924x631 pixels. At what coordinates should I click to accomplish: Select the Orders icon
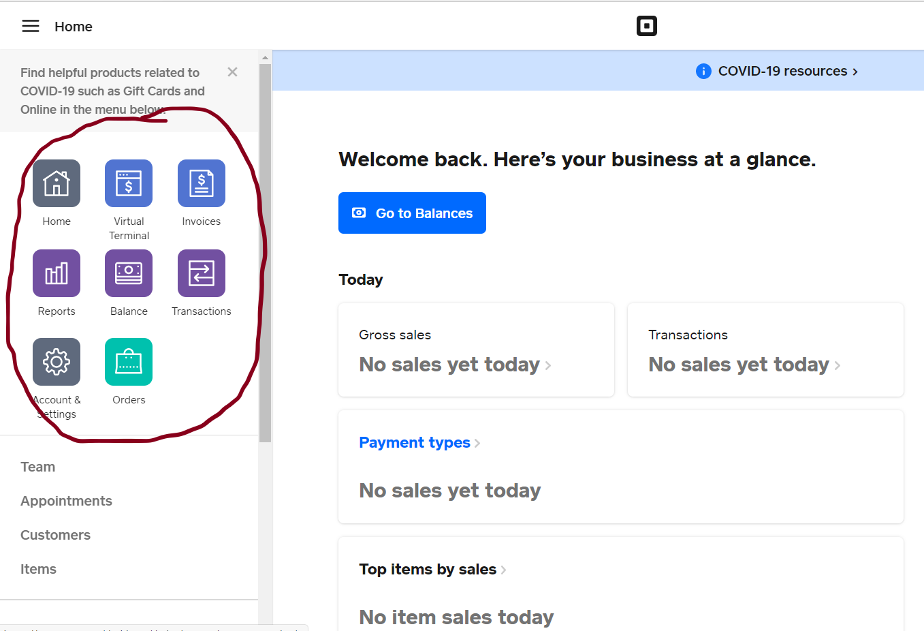tap(129, 362)
